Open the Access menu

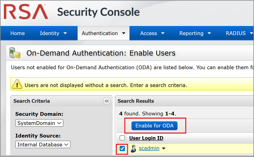(152, 33)
